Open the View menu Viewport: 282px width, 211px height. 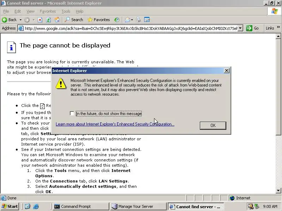click(30, 11)
